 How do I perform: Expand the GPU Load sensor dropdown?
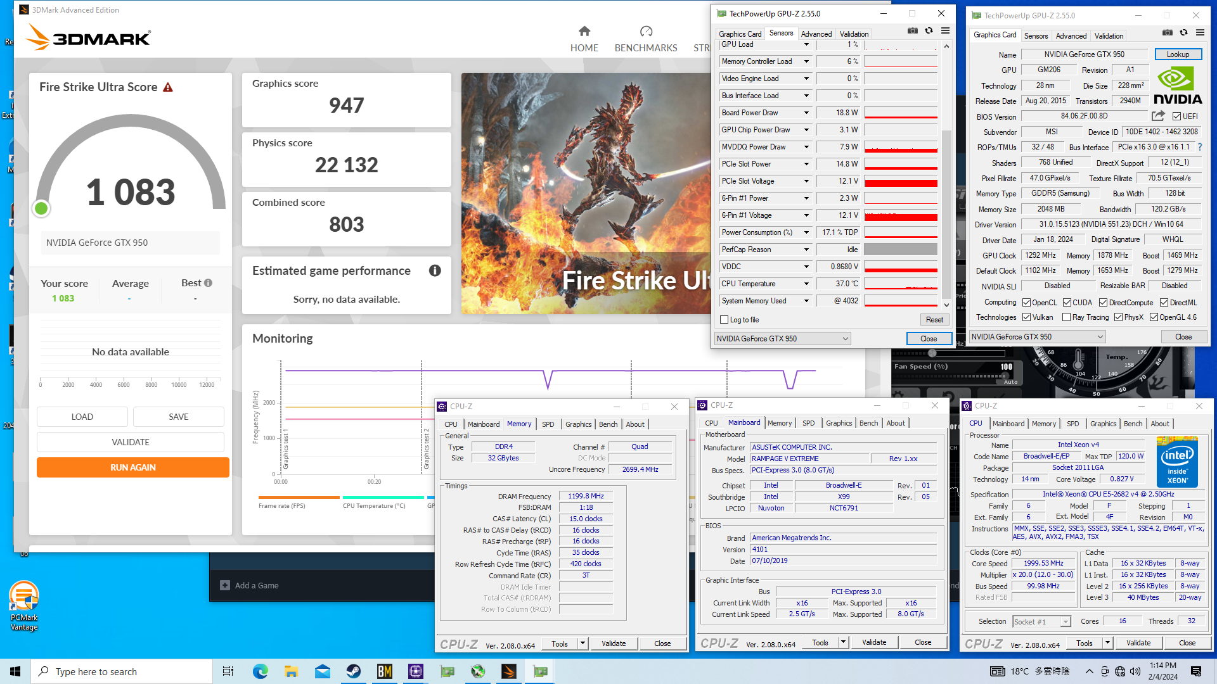tap(806, 45)
